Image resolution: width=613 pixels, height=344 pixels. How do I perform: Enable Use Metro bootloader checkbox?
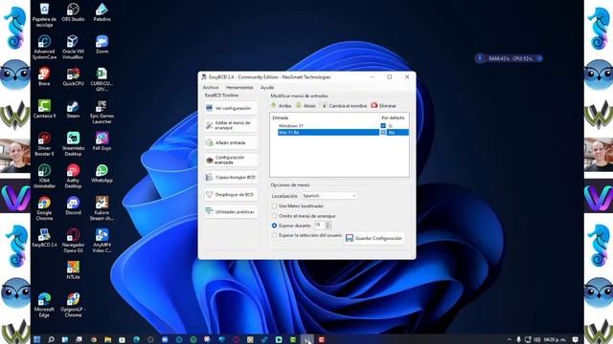coord(275,206)
